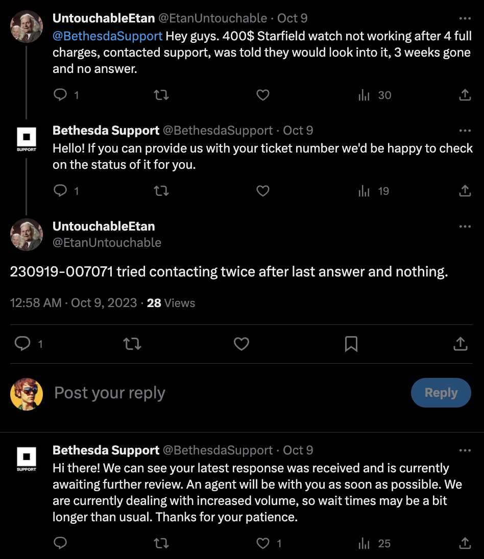Viewport: 484px width, 559px height.
Task: Open more options on first tweet
Action: (465, 18)
